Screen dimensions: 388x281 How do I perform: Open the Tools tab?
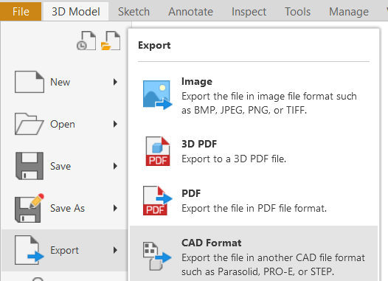coord(297,11)
